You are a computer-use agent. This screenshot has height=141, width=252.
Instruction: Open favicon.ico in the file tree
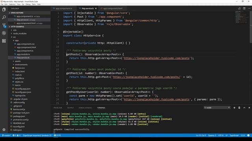[x=20, y=68]
